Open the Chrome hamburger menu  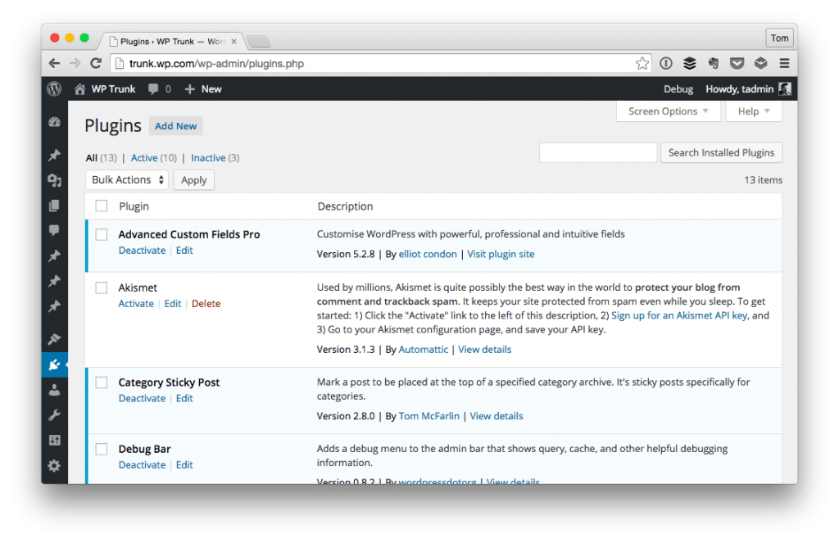click(784, 63)
